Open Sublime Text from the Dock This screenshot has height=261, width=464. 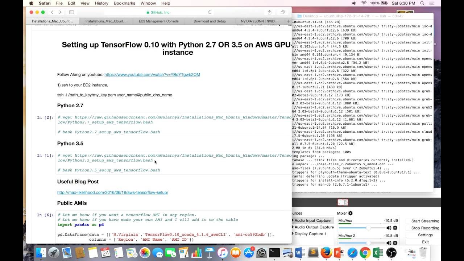(313, 253)
